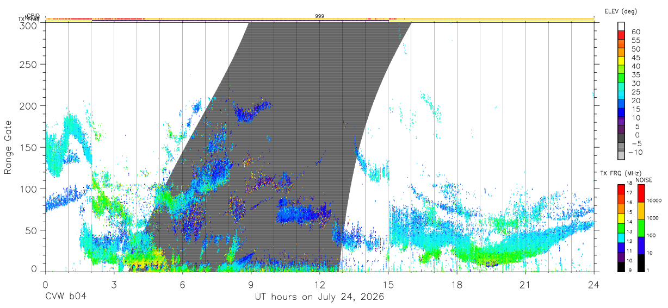Pick the cyan 12-13 MHz TX FRQ swatch

pos(622,237)
